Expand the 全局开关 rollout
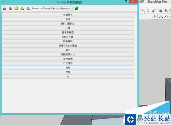Screen dimensions: 171x125 point(68,15)
